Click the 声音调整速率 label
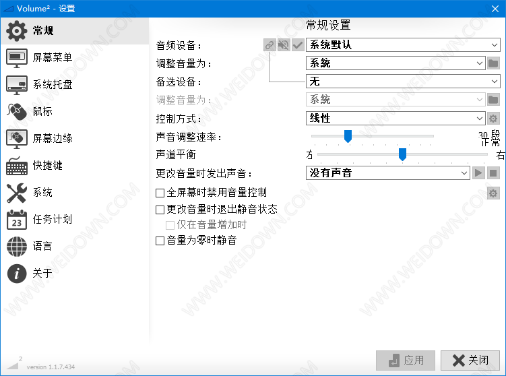Screen dimensions: 506x376 click(189, 137)
